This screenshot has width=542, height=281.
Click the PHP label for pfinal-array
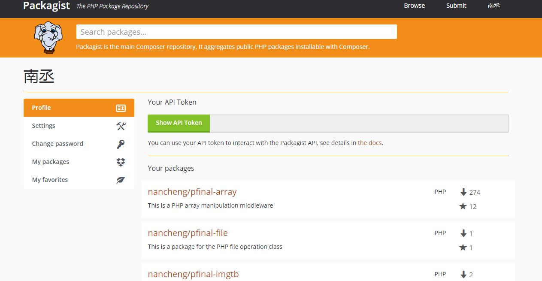[440, 192]
